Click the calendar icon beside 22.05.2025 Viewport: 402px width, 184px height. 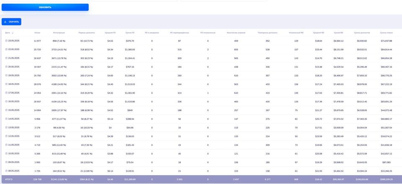[6, 49]
